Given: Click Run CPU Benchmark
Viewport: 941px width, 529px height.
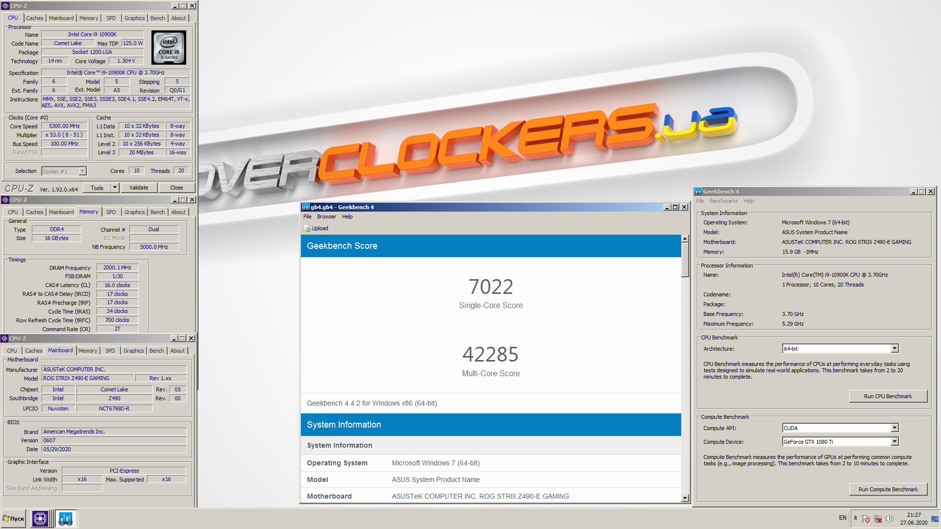Looking at the screenshot, I should point(888,396).
